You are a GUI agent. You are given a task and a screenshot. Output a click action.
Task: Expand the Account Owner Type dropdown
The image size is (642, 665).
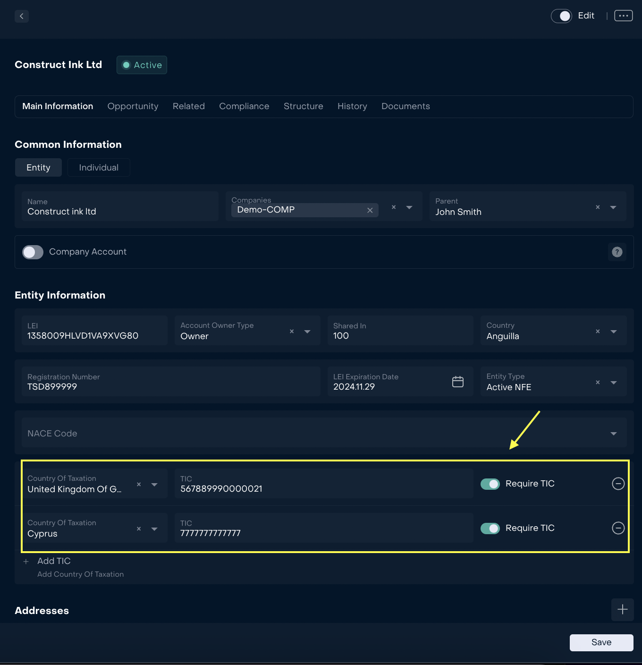(x=307, y=332)
